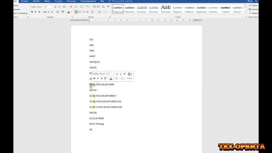This screenshot has height=153, width=272.
Task: Toggle Italic in the ribbon Font group
Action: click(x=36, y=12)
